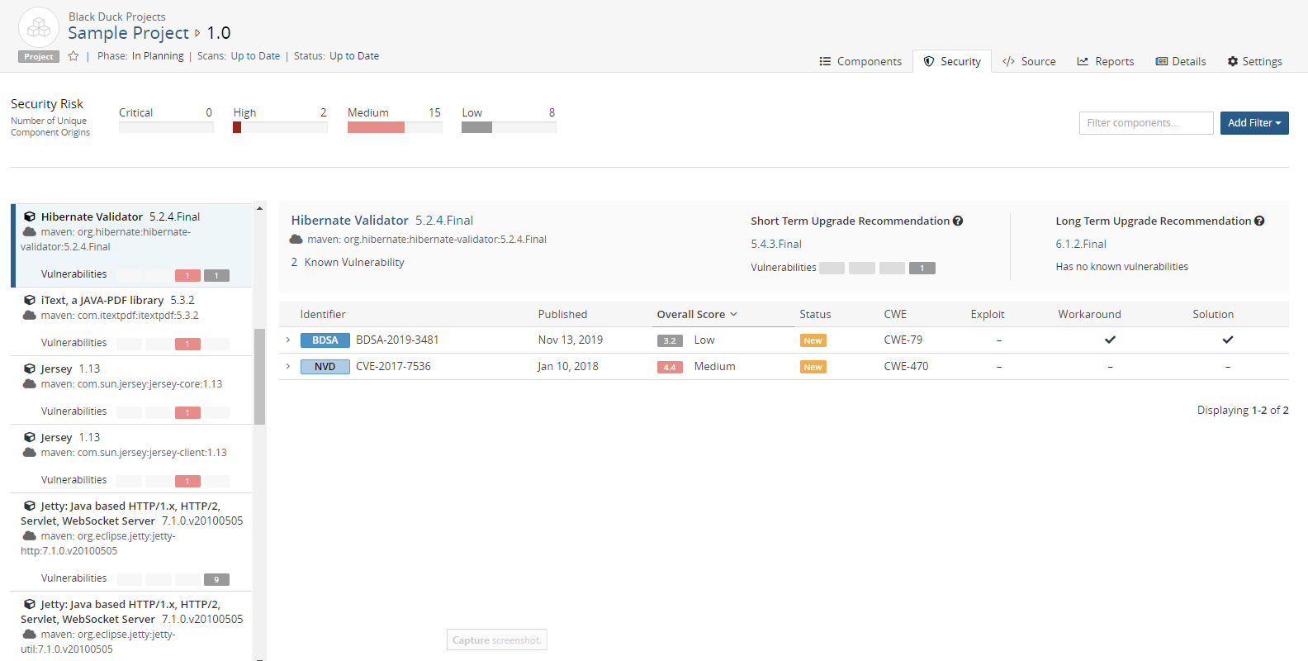Click the Medium risk bar
Viewport: 1308px width, 661px height.
395,127
